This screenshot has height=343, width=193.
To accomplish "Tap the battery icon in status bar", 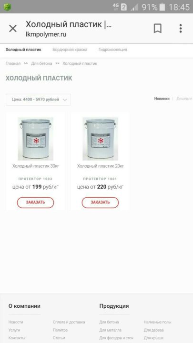I will 162,7.
